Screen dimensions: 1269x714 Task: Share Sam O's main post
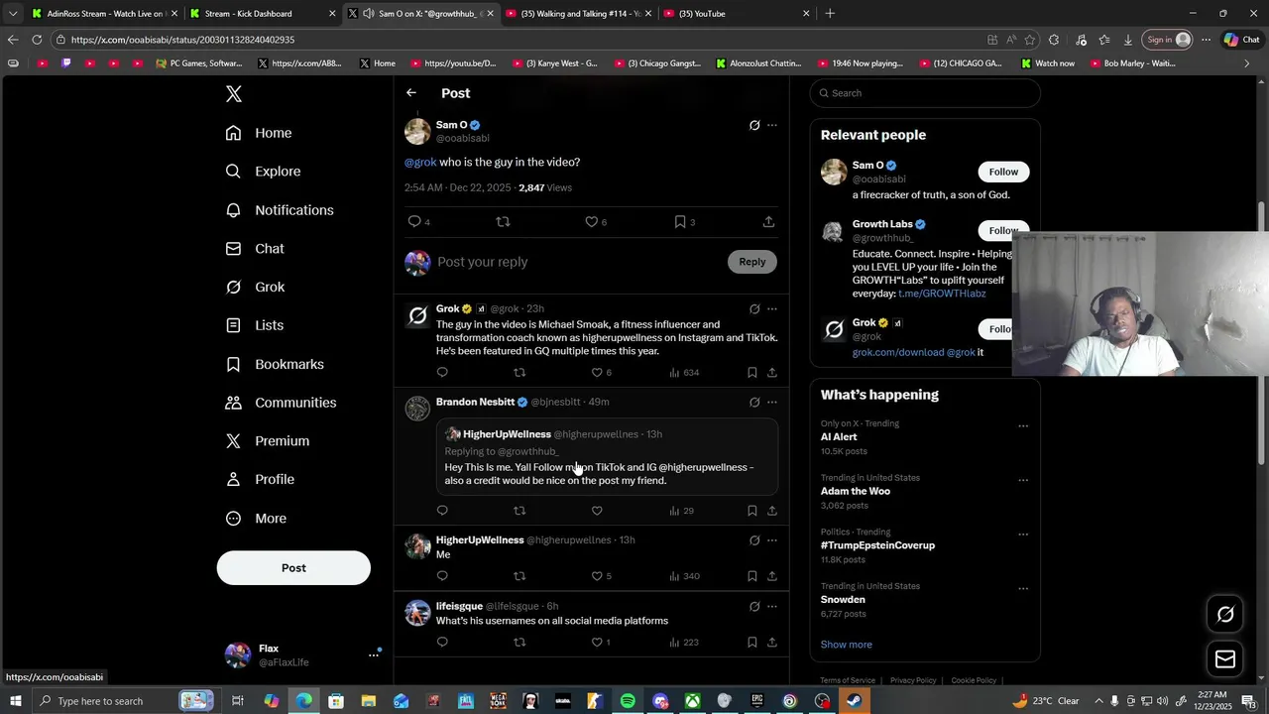(769, 221)
